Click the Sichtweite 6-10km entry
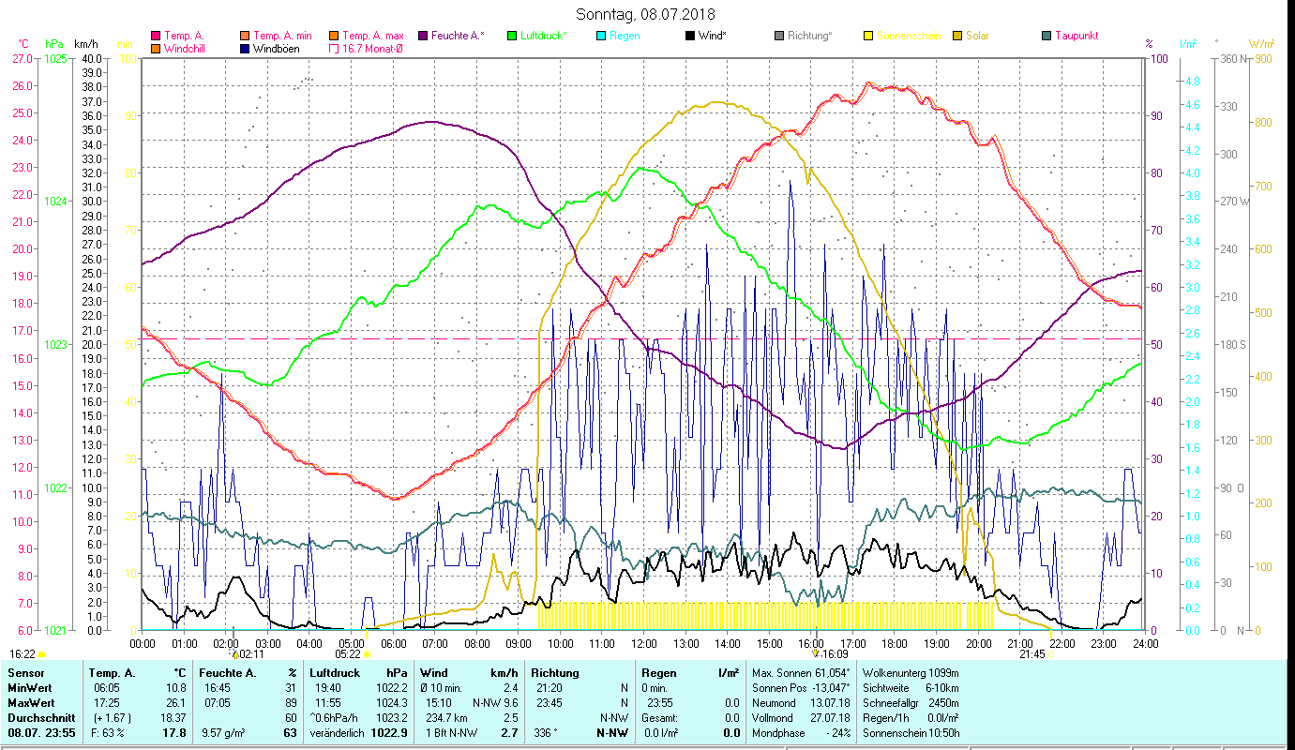This screenshot has width=1295, height=750. coord(909,688)
